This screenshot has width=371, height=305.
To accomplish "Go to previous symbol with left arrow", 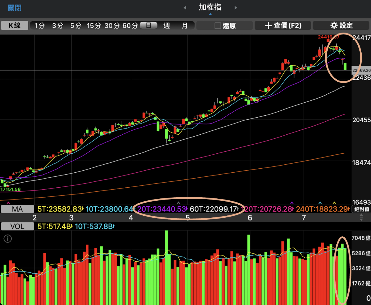I will click(185, 8).
